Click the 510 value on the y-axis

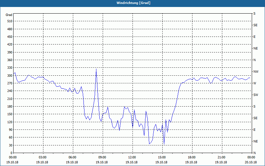(10, 21)
